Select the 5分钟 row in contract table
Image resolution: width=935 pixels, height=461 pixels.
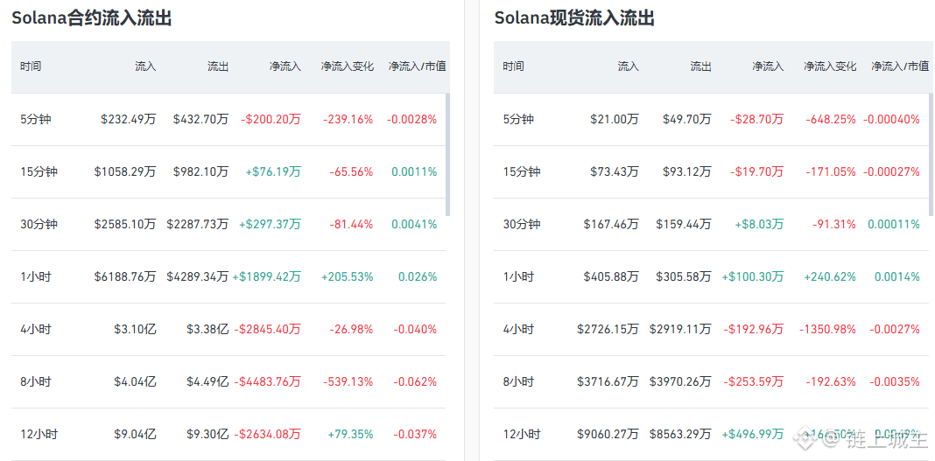[x=36, y=119]
